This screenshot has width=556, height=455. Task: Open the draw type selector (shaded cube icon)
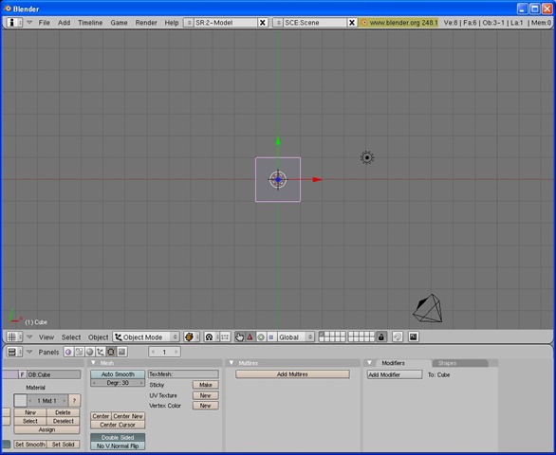tap(191, 337)
